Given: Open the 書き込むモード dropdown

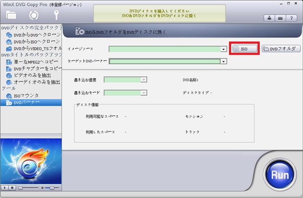Looking at the screenshot, I should [144, 93].
